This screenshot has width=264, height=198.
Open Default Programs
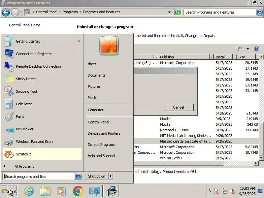pyautogui.click(x=102, y=145)
